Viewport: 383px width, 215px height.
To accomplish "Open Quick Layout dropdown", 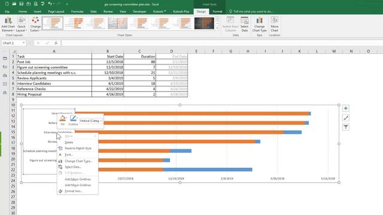I will point(22,24).
